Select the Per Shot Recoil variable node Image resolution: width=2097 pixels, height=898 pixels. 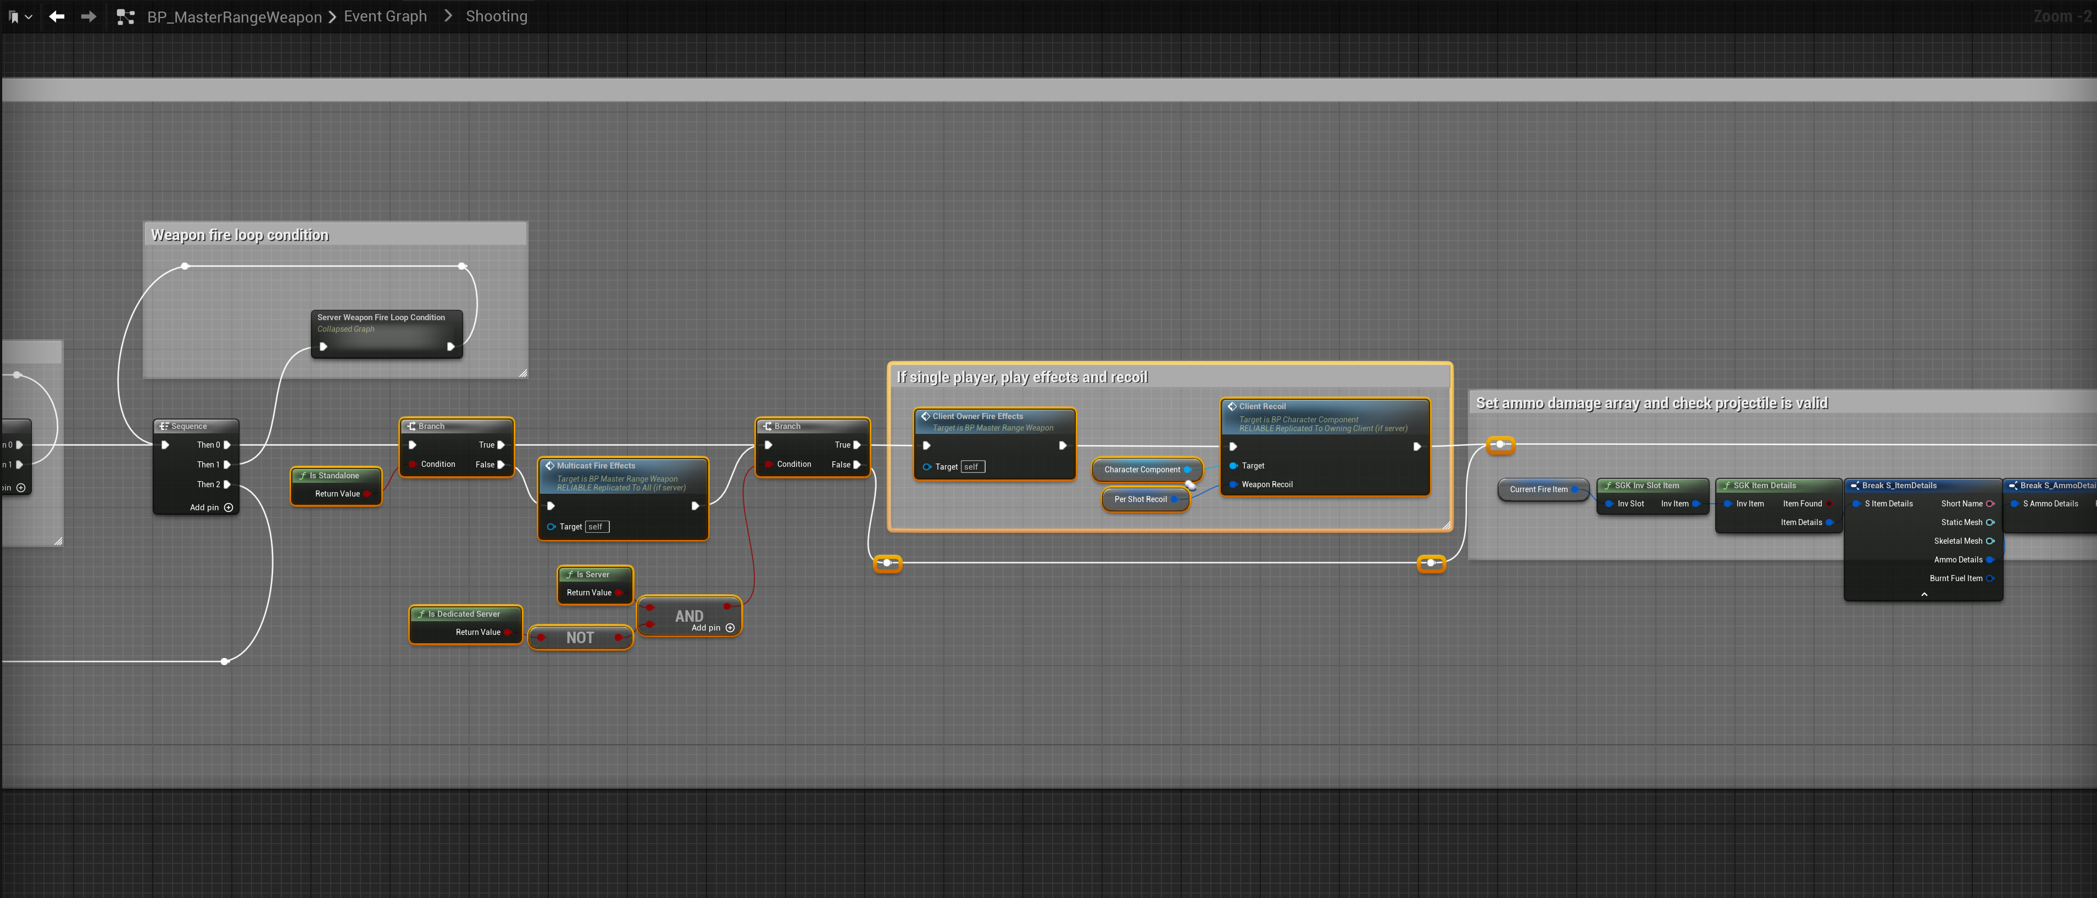(1139, 499)
